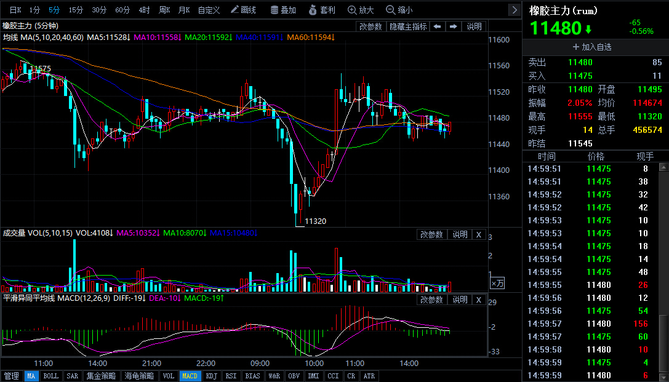Open the 自定义 custom period option
Image resolution: width=669 pixels, height=382 pixels.
pyautogui.click(x=209, y=10)
